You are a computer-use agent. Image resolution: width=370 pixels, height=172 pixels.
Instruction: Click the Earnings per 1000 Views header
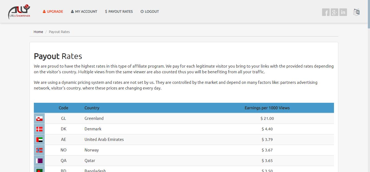click(x=267, y=108)
